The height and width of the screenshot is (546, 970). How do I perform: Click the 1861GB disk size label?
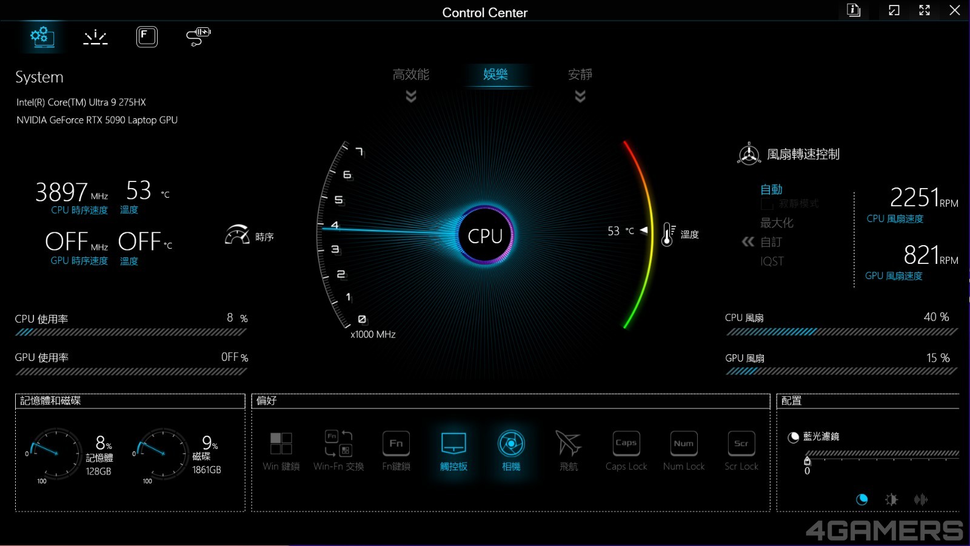pyautogui.click(x=207, y=470)
